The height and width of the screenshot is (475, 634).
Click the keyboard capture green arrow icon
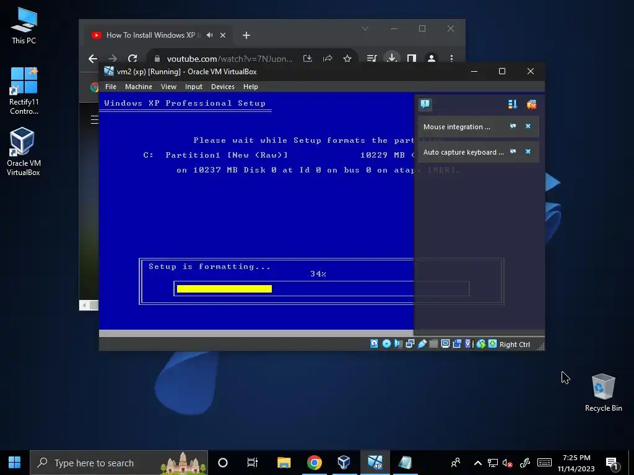[x=492, y=344]
